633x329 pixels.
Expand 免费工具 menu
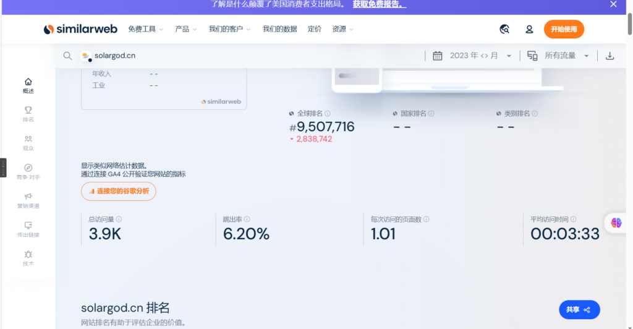click(145, 29)
